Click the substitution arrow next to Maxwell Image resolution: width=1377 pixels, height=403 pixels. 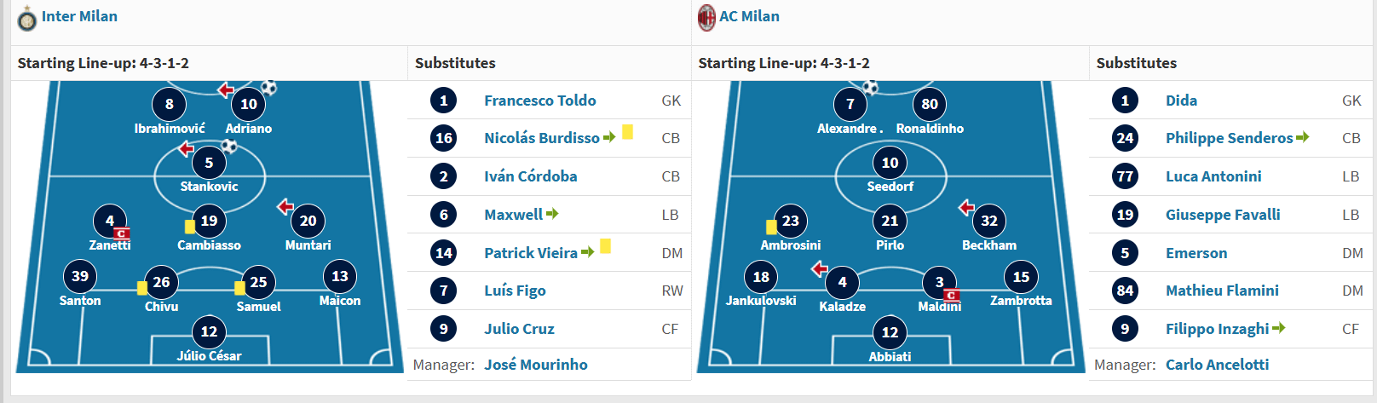click(x=552, y=214)
